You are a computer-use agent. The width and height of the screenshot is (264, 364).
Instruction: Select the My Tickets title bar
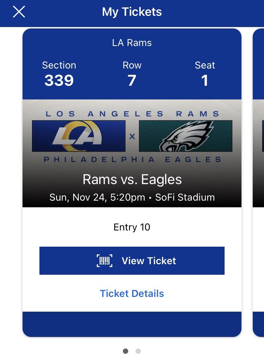point(132,12)
